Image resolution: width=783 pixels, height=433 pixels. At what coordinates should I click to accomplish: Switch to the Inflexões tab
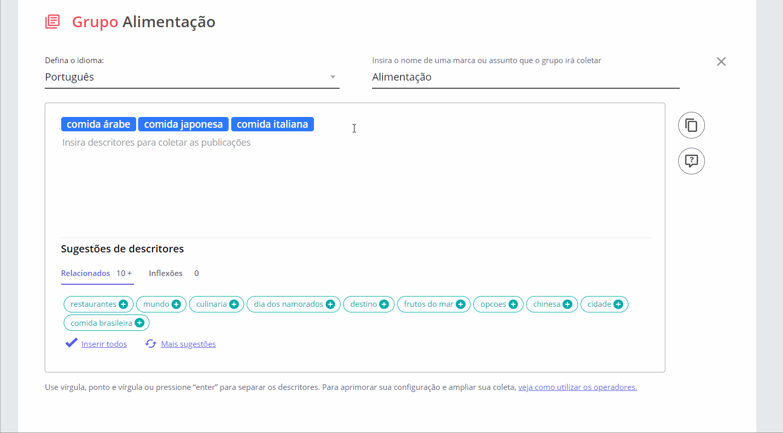[165, 273]
